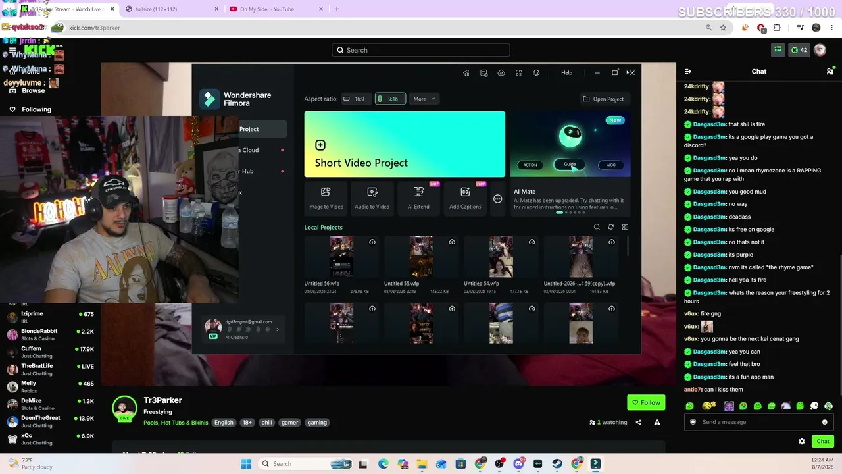Expand the Filmora account profile arrow

click(278, 329)
